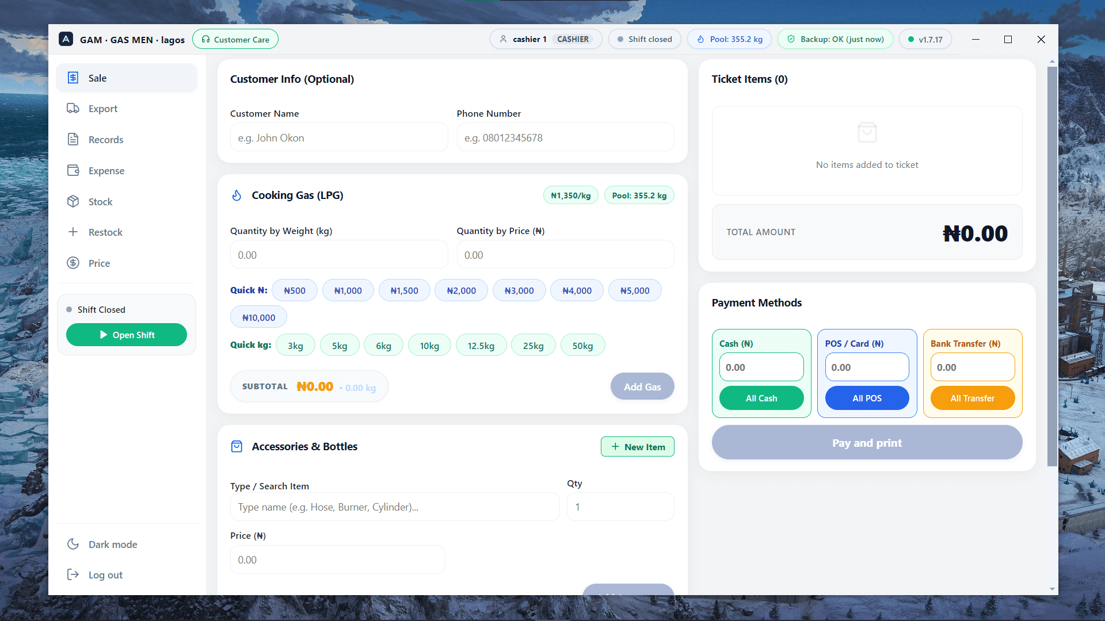Image resolution: width=1105 pixels, height=621 pixels.
Task: Click the Qty field
Action: [620, 507]
